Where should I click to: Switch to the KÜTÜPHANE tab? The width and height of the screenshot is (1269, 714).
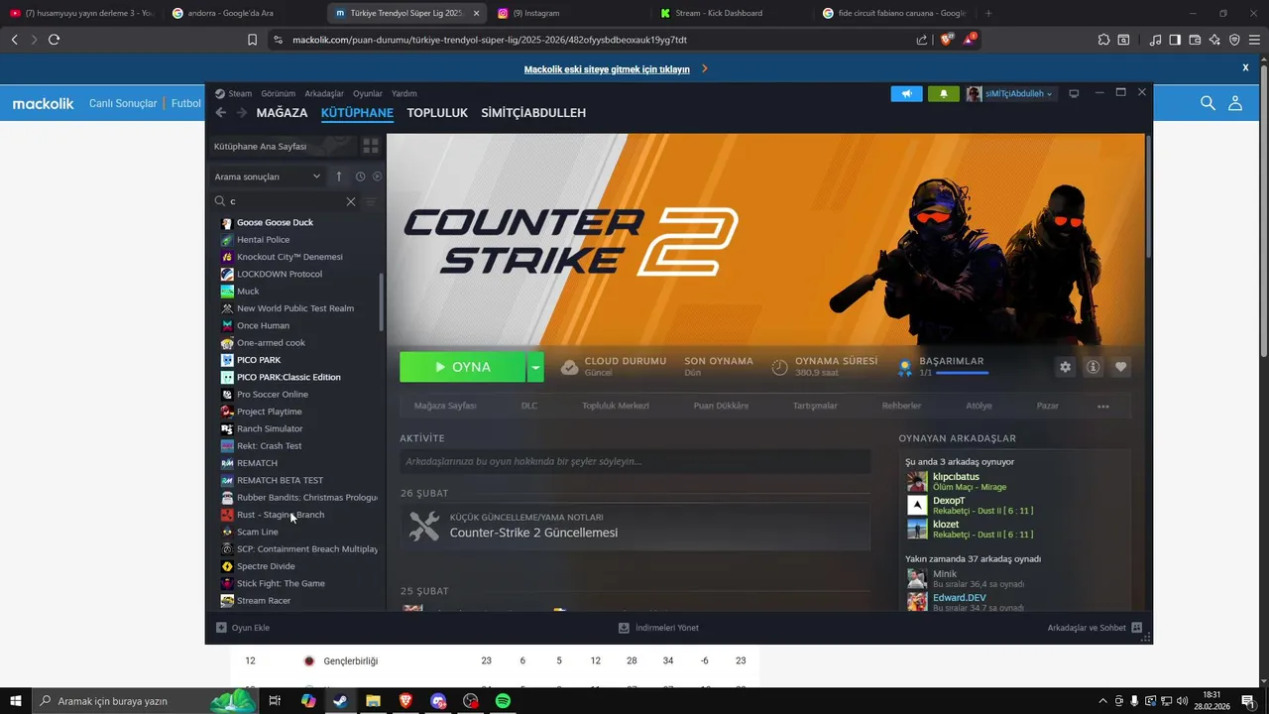[x=357, y=113]
